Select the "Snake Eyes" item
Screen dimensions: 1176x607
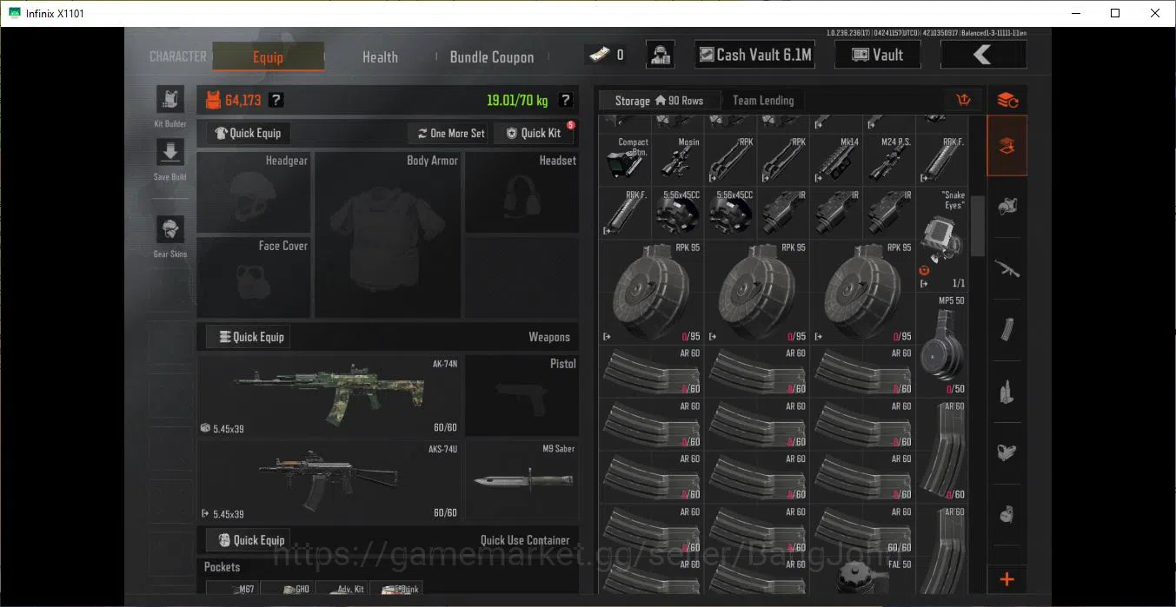942,239
